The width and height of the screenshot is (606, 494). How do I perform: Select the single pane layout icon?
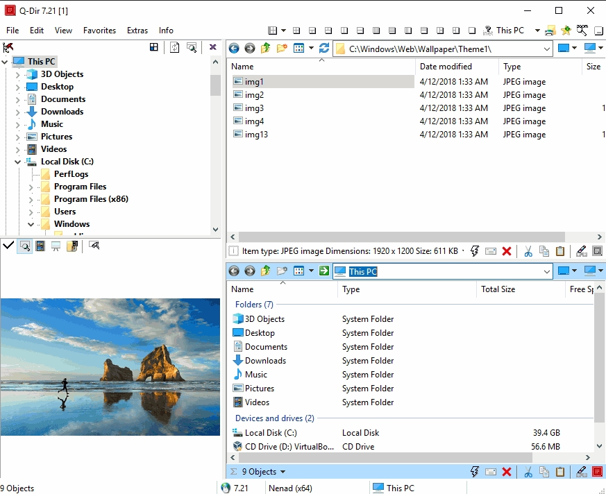coord(472,31)
